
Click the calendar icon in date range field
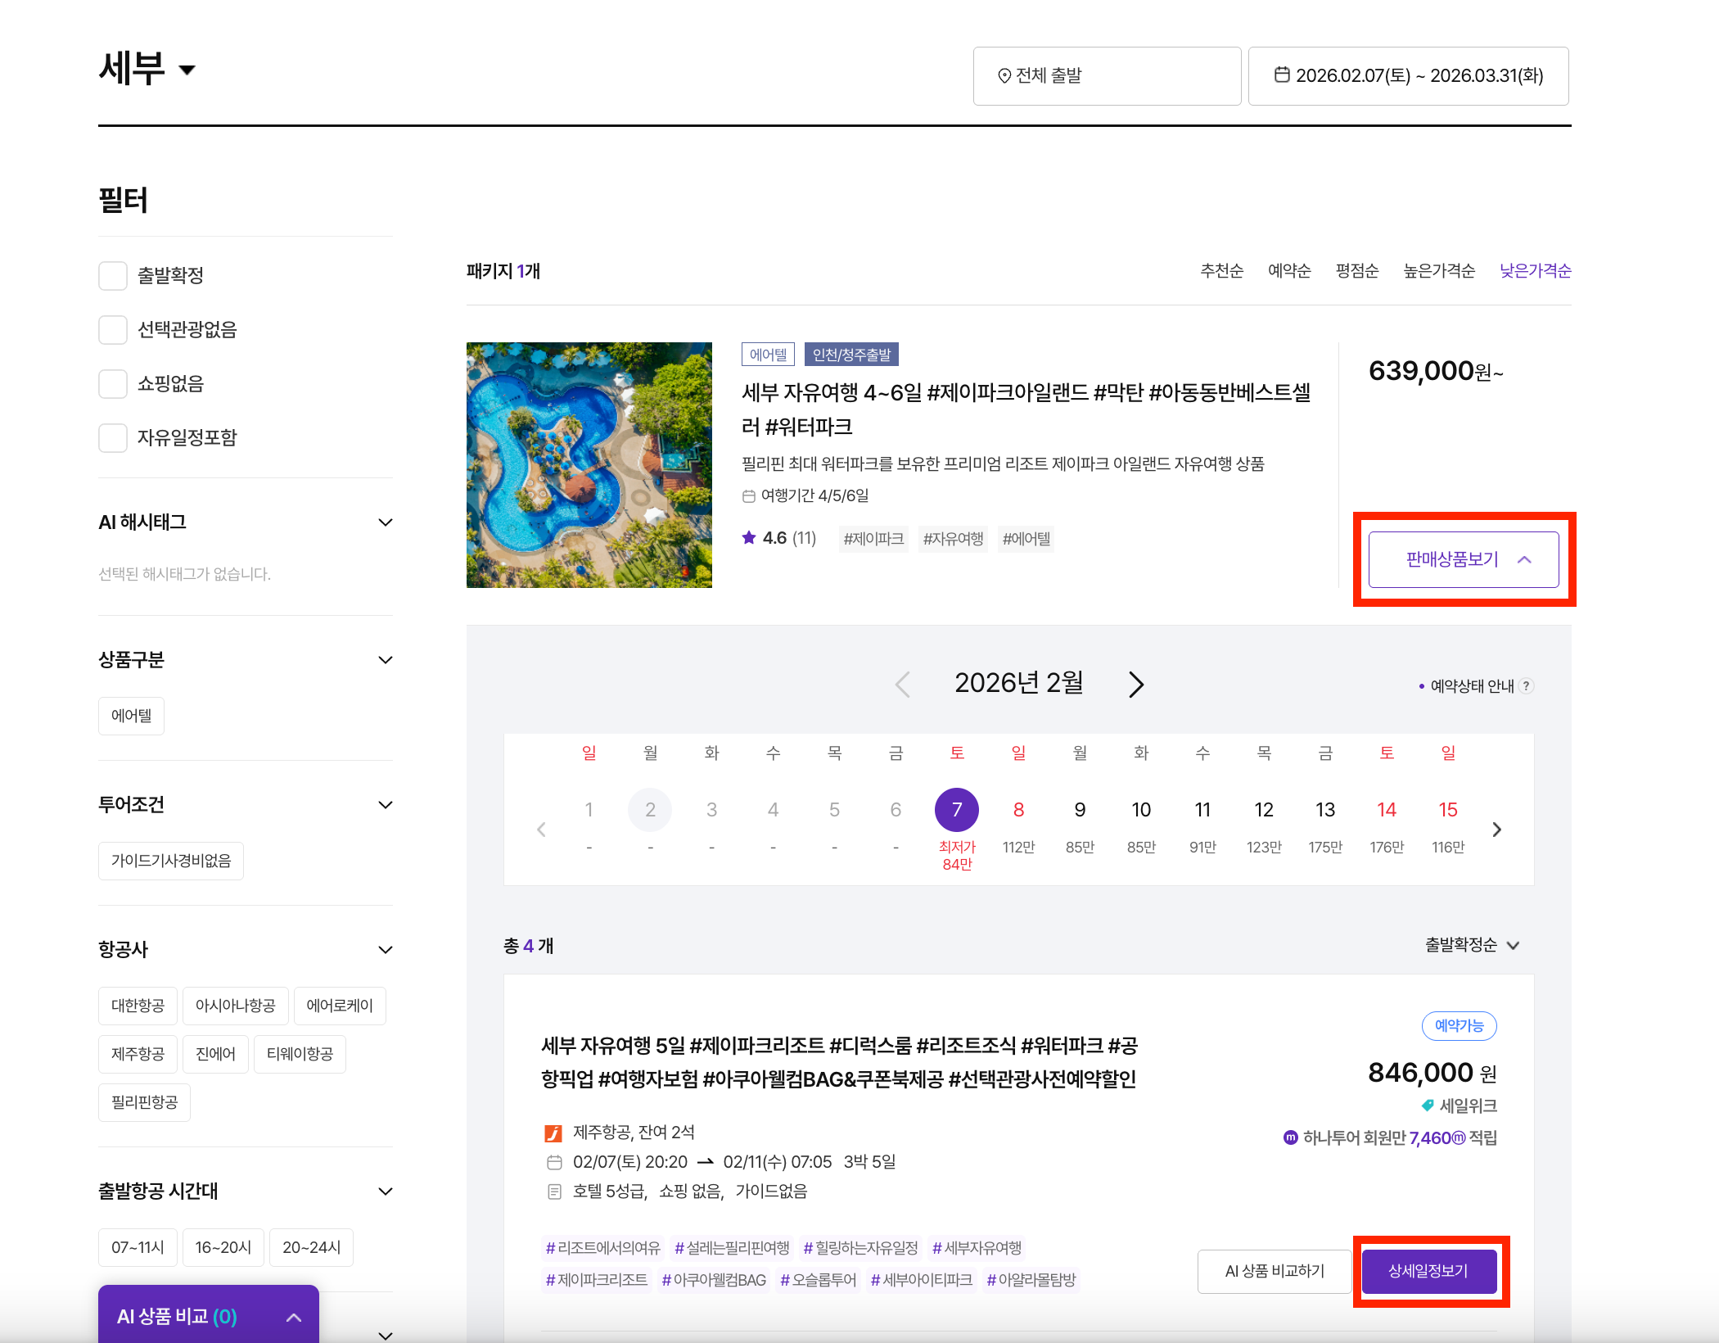point(1282,75)
